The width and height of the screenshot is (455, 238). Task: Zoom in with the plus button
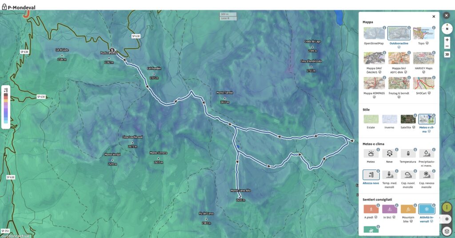point(447,40)
